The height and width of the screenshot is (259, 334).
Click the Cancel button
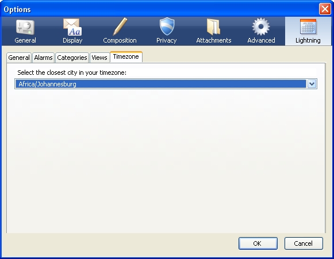click(304, 243)
